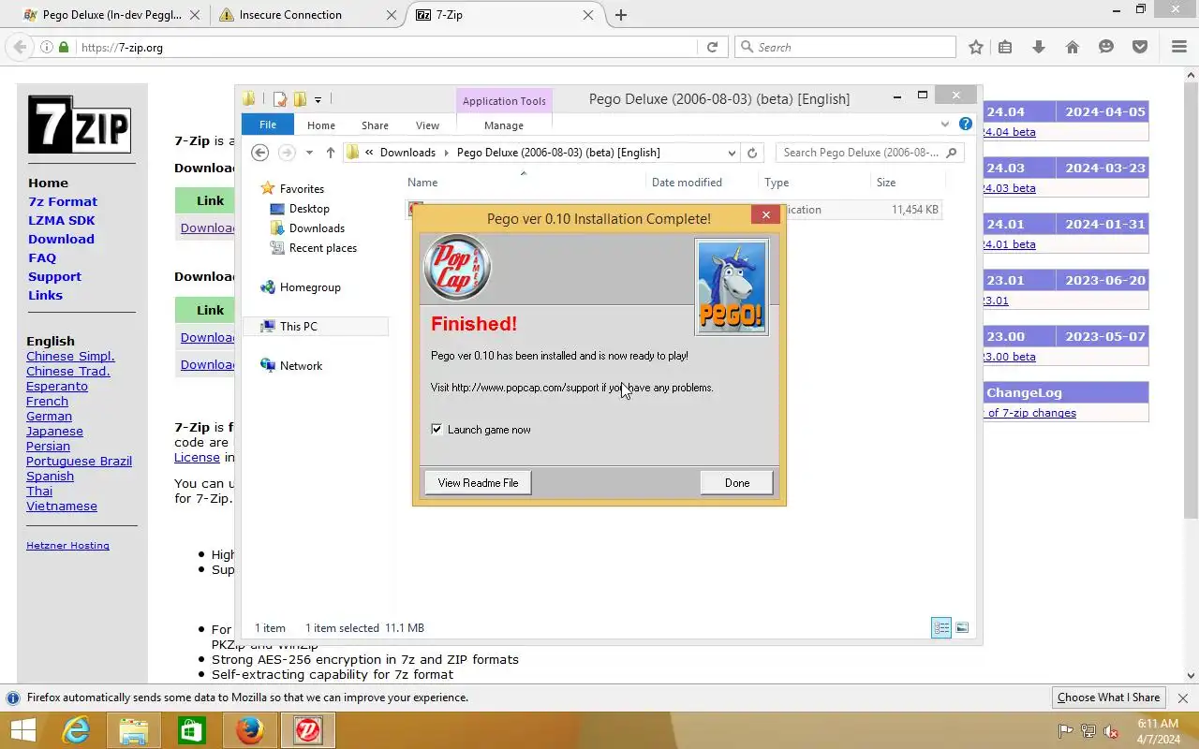Click Downloads in the Explorer address breadcrumb
The height and width of the screenshot is (749, 1199).
pos(407,153)
